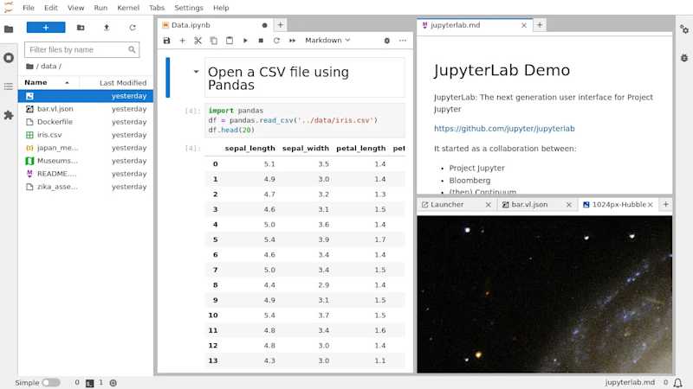Click the Filter files by name field
The width and height of the screenshot is (693, 389).
(81, 49)
